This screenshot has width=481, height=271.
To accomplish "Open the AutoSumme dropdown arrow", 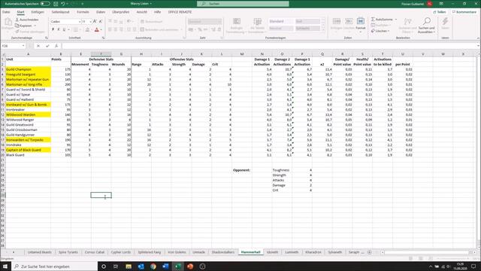I will (396, 20).
